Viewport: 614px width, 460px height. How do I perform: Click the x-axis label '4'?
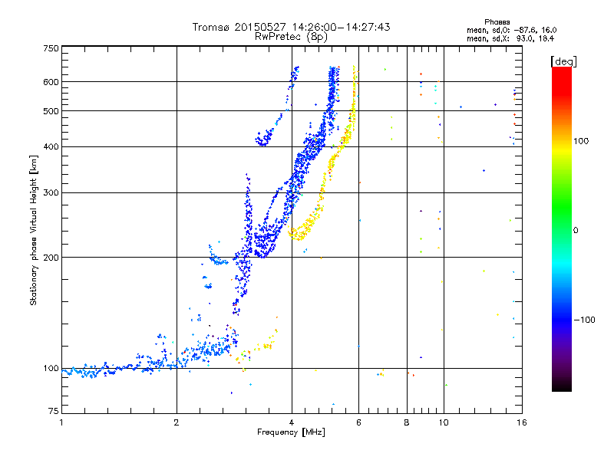click(292, 422)
